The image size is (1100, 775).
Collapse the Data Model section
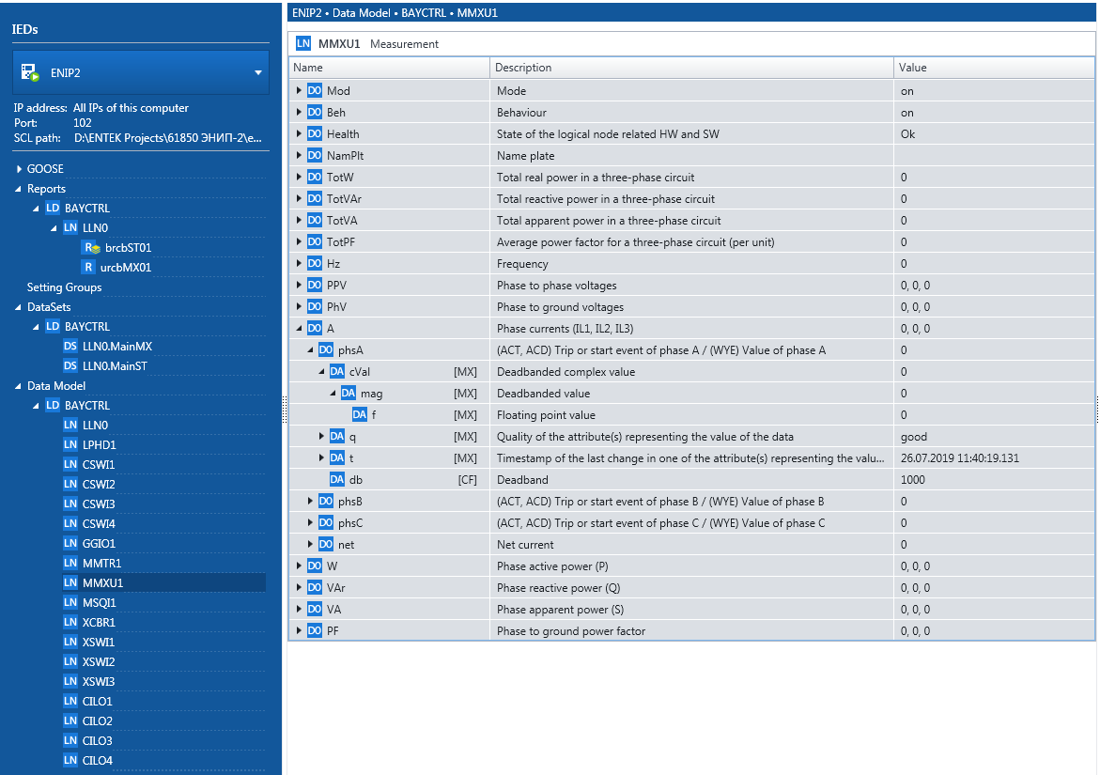pyautogui.click(x=19, y=386)
